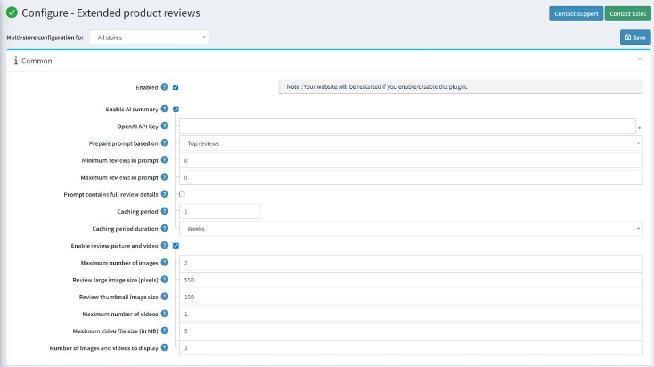Toggle Enable review picture and video checkbox

point(175,246)
